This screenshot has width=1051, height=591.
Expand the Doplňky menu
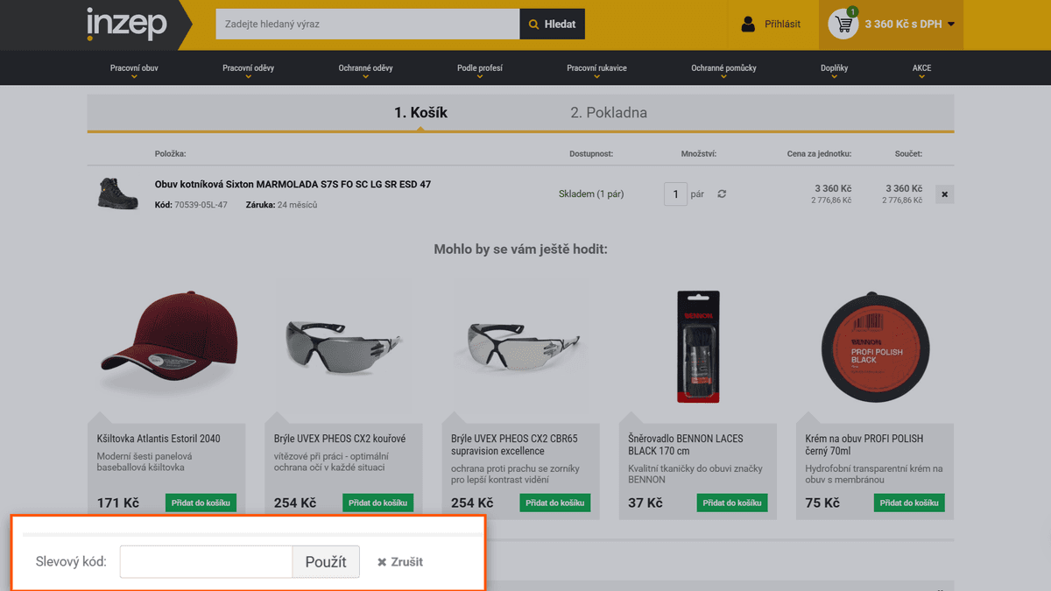click(x=834, y=68)
